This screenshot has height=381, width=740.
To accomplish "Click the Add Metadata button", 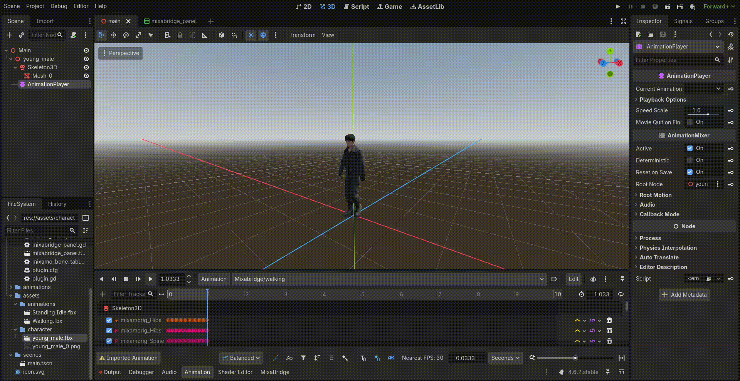I will point(684,295).
